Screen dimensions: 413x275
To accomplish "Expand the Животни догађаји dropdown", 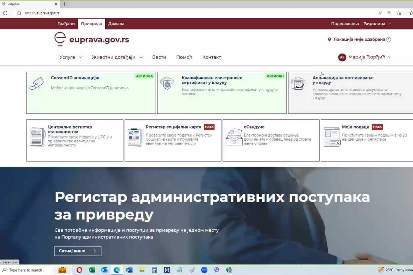I will (x=117, y=57).
